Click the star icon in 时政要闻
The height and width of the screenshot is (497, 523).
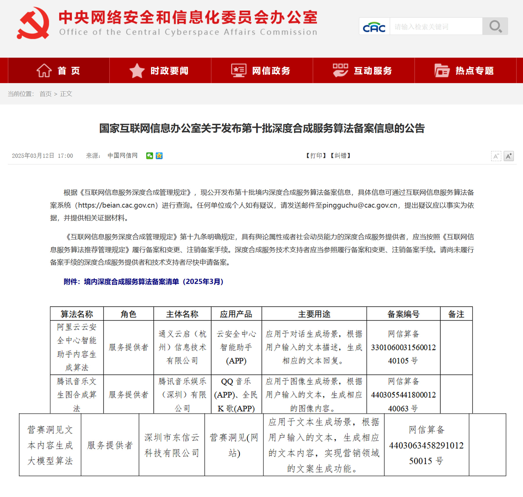click(137, 71)
